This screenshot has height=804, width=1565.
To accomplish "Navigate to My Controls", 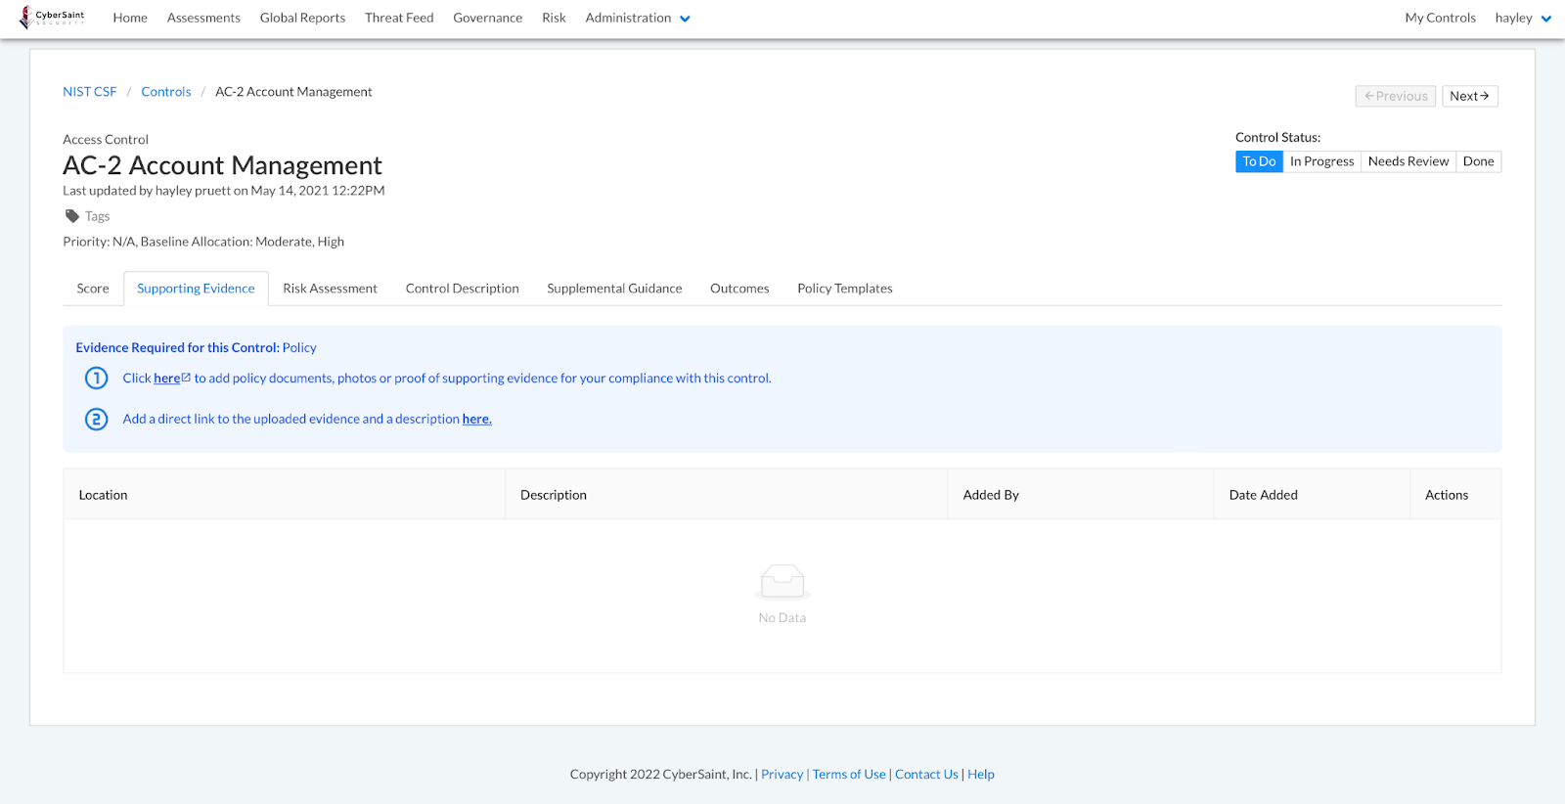I will [1440, 18].
